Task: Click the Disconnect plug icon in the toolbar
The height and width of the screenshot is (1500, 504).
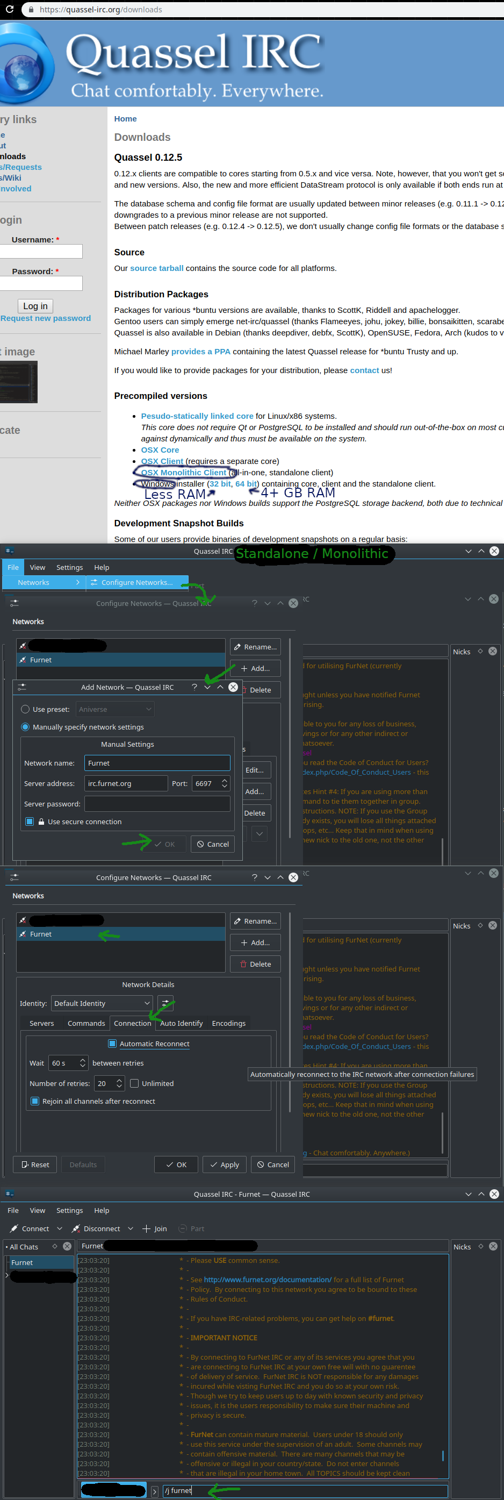Action: coord(76,1228)
